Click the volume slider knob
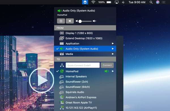The height and width of the screenshot is (111, 170). 80,21
